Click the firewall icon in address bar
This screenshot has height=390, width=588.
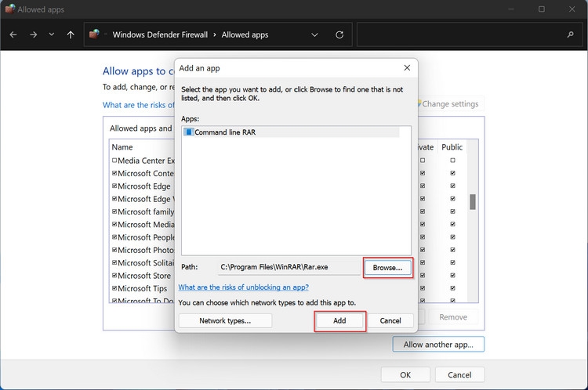point(94,34)
